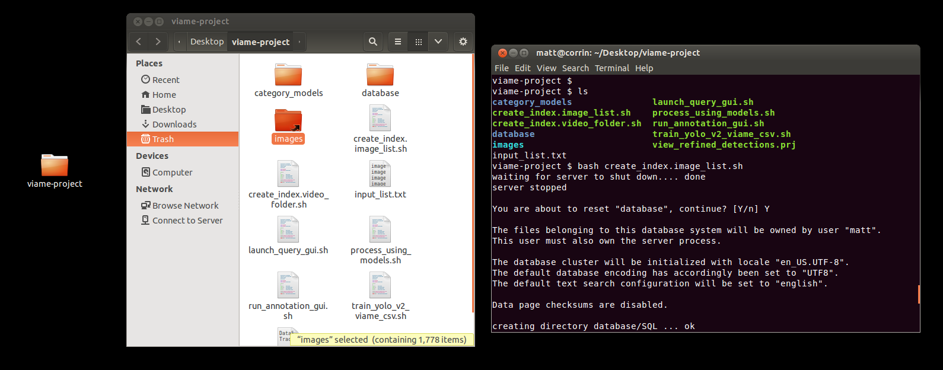The width and height of the screenshot is (943, 370).
Task: Click the Places heading in sidebar
Action: point(149,63)
